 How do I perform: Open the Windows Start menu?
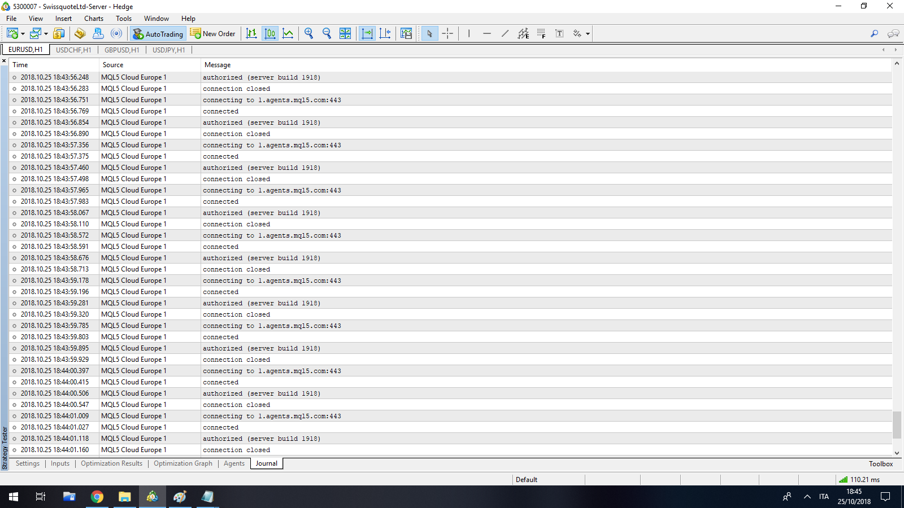click(14, 497)
